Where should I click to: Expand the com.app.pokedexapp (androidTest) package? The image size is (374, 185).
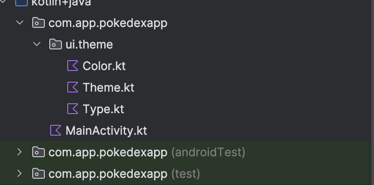[x=19, y=152]
